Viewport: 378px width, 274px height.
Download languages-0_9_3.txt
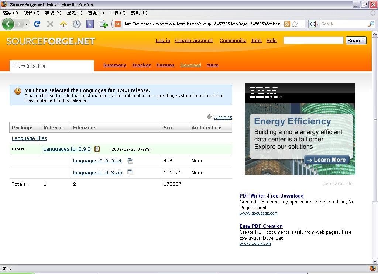[x=97, y=161]
